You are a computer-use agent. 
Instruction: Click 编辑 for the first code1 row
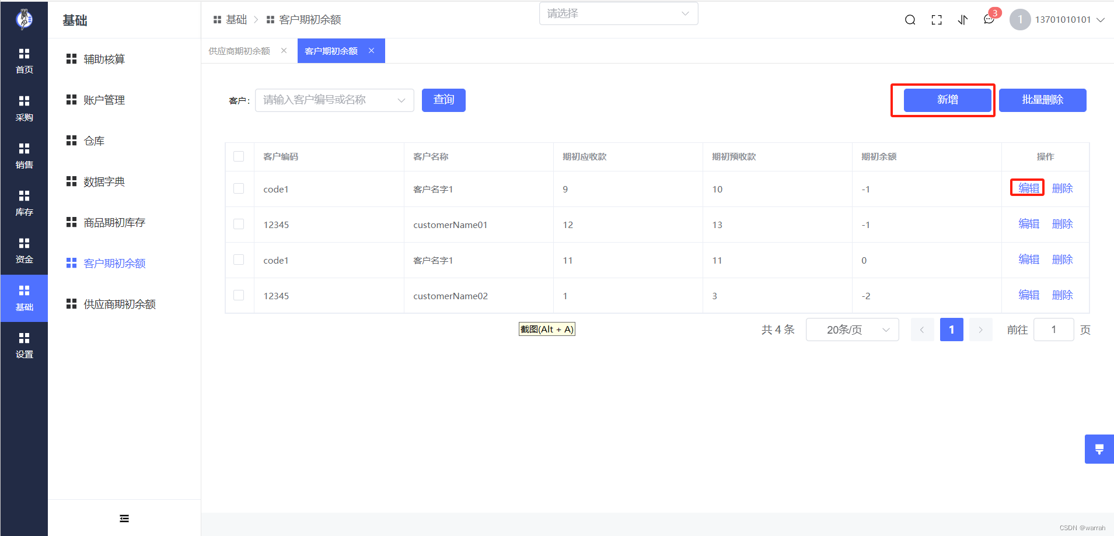click(1028, 188)
